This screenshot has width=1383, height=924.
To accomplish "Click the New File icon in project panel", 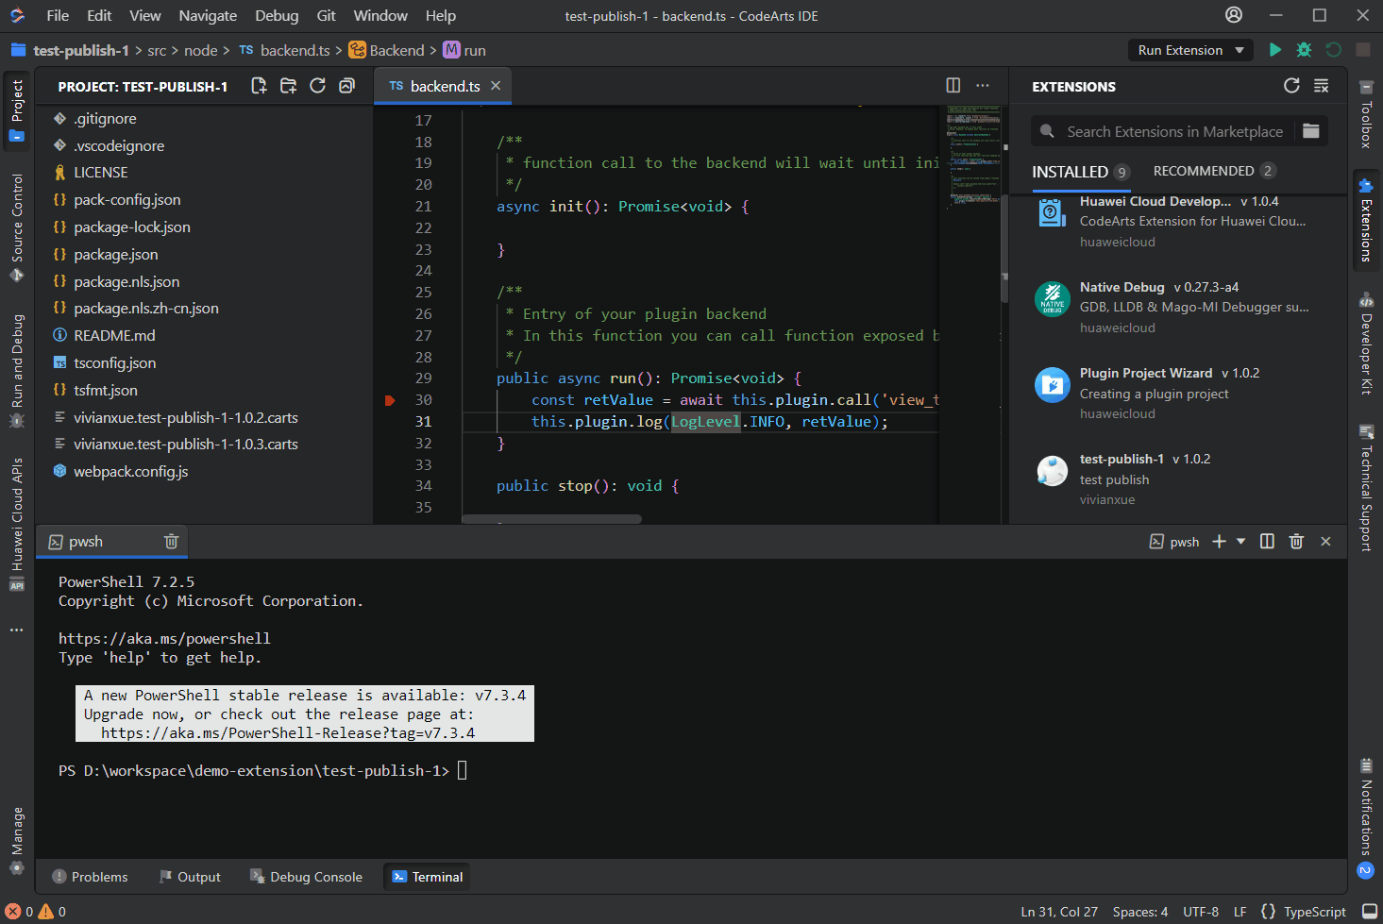I will (x=259, y=86).
